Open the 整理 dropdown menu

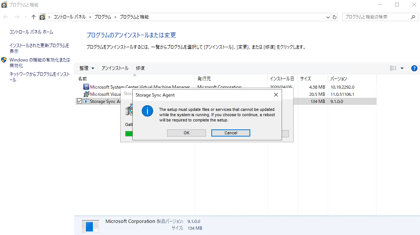(87, 68)
